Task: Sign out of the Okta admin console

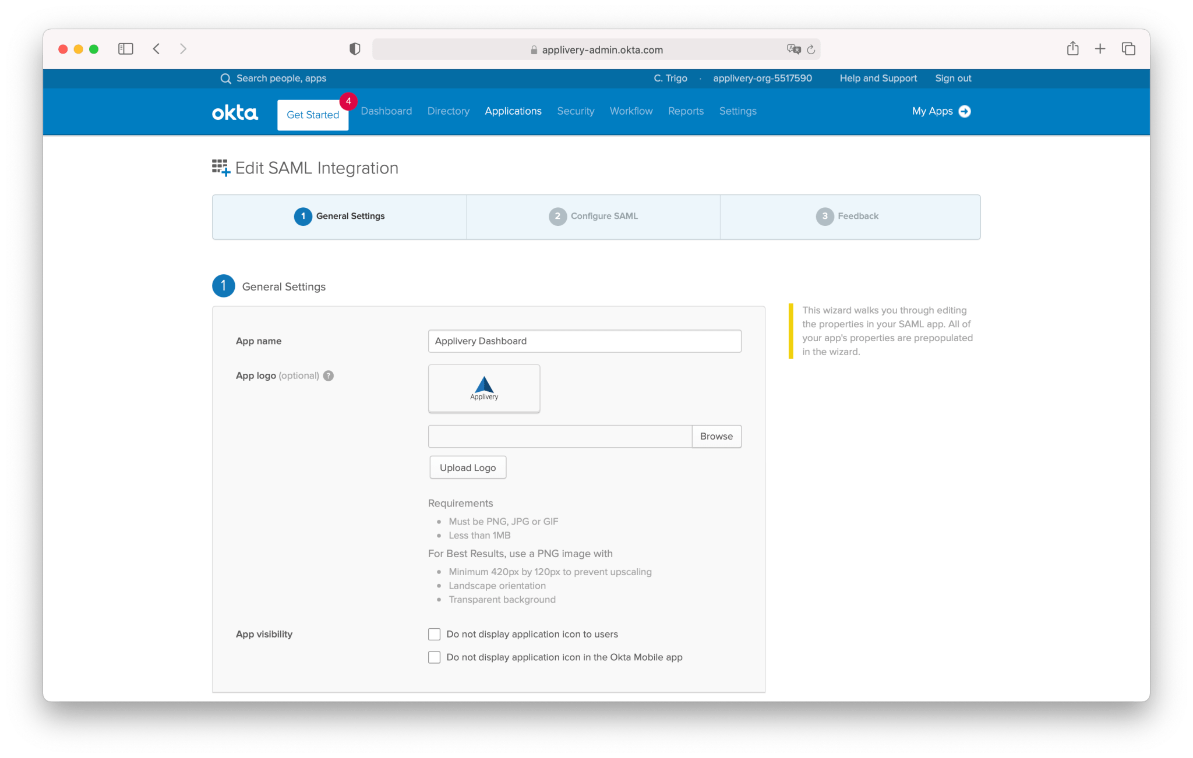Action: (x=953, y=78)
